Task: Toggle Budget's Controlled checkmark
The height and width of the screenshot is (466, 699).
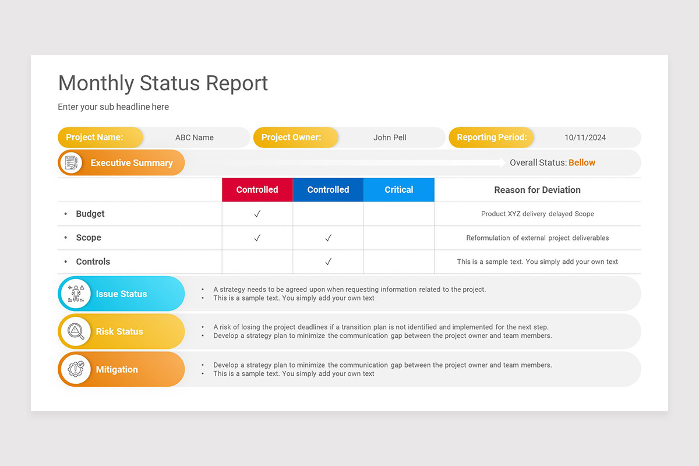Action: (x=257, y=214)
